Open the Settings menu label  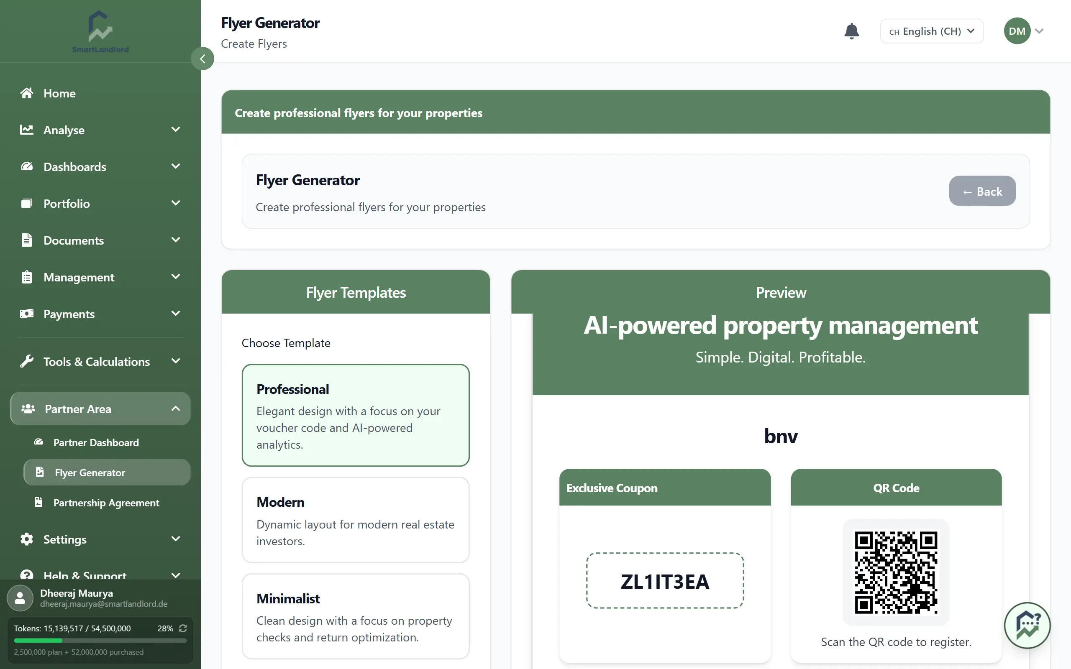click(x=64, y=539)
